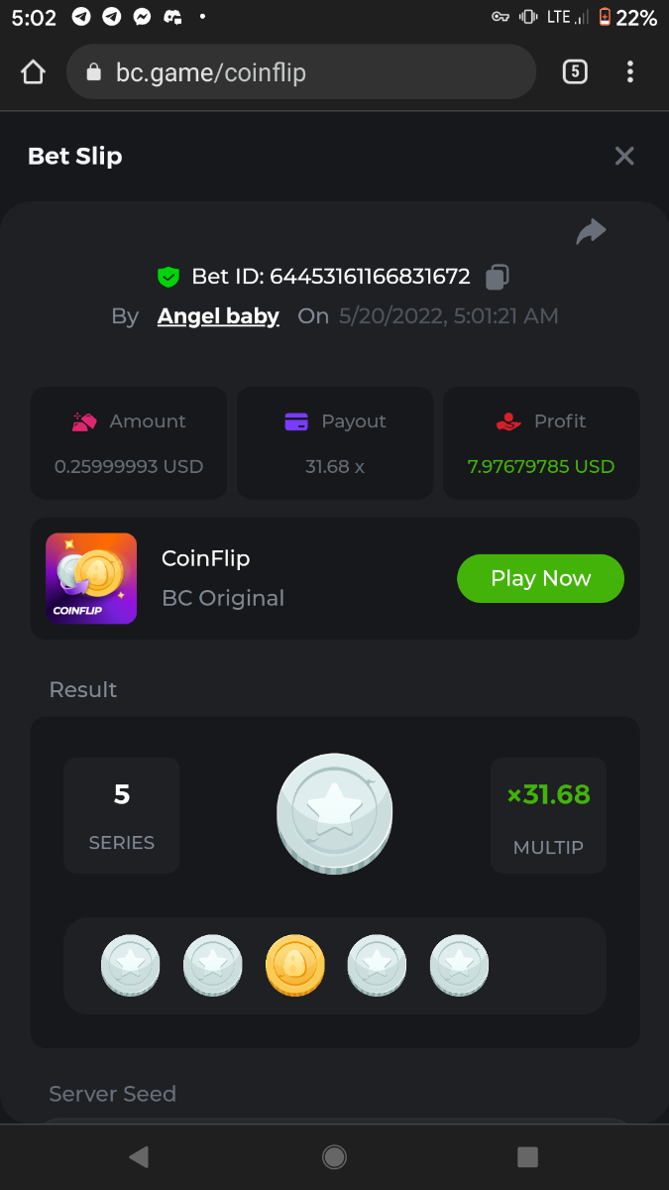Open browser tab switcher showing 5
This screenshot has width=669, height=1190.
(575, 71)
